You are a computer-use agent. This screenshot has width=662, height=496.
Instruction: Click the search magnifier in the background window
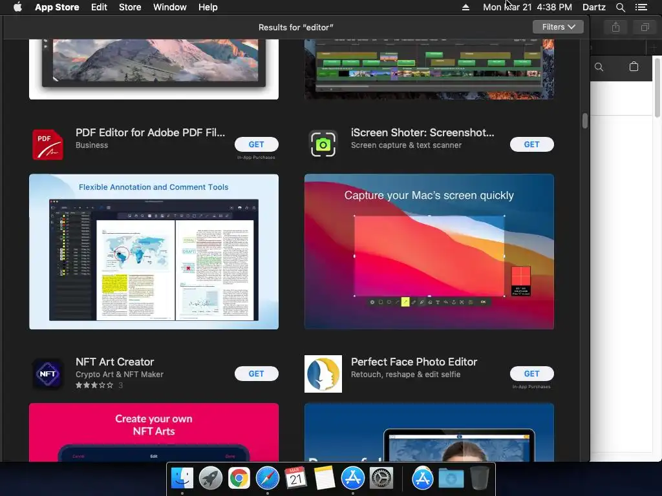[x=599, y=67]
